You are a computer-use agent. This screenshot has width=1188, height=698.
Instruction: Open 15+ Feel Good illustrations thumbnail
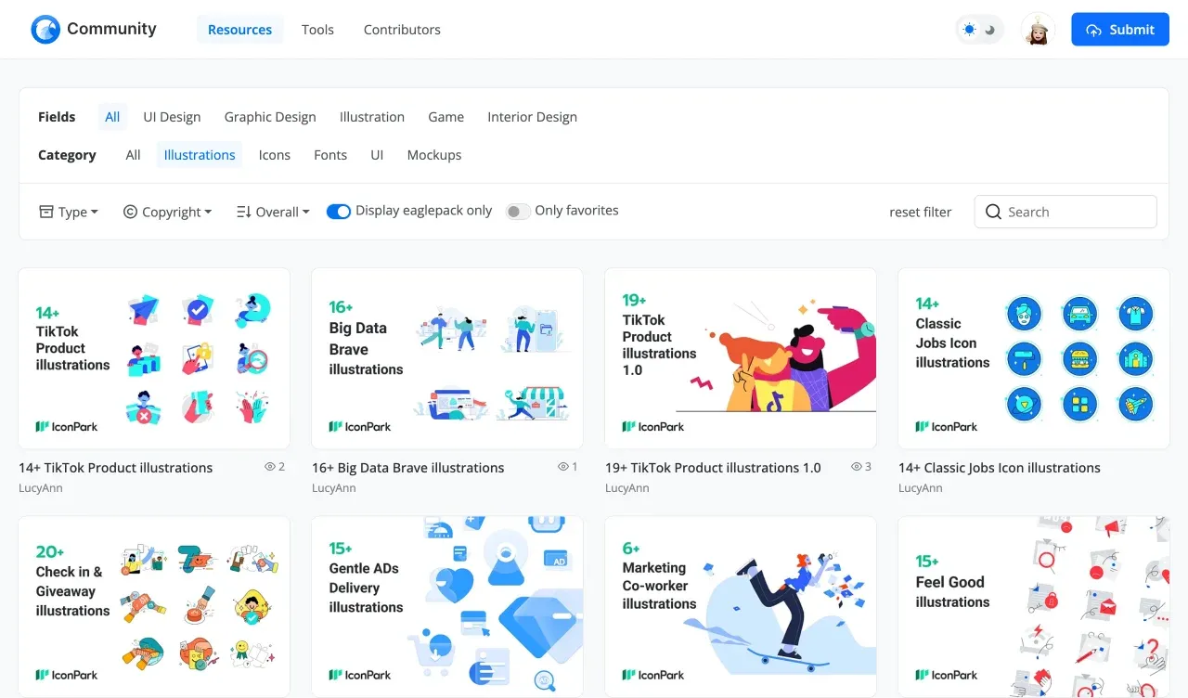coord(1034,607)
